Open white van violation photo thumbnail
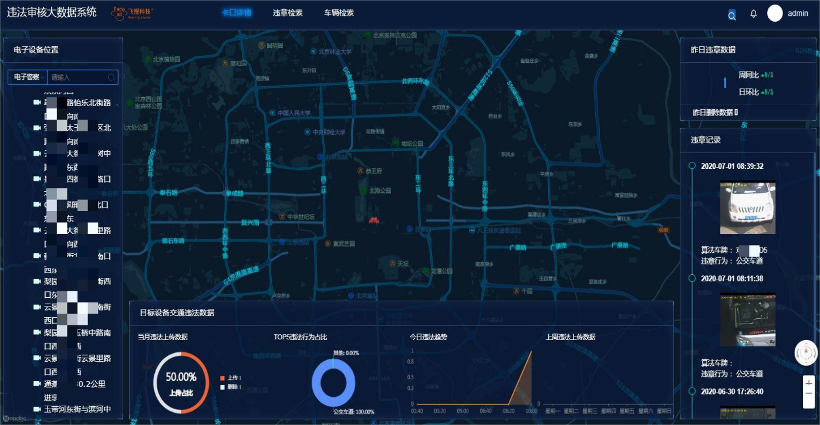The height and width of the screenshot is (425, 820). pos(748,208)
